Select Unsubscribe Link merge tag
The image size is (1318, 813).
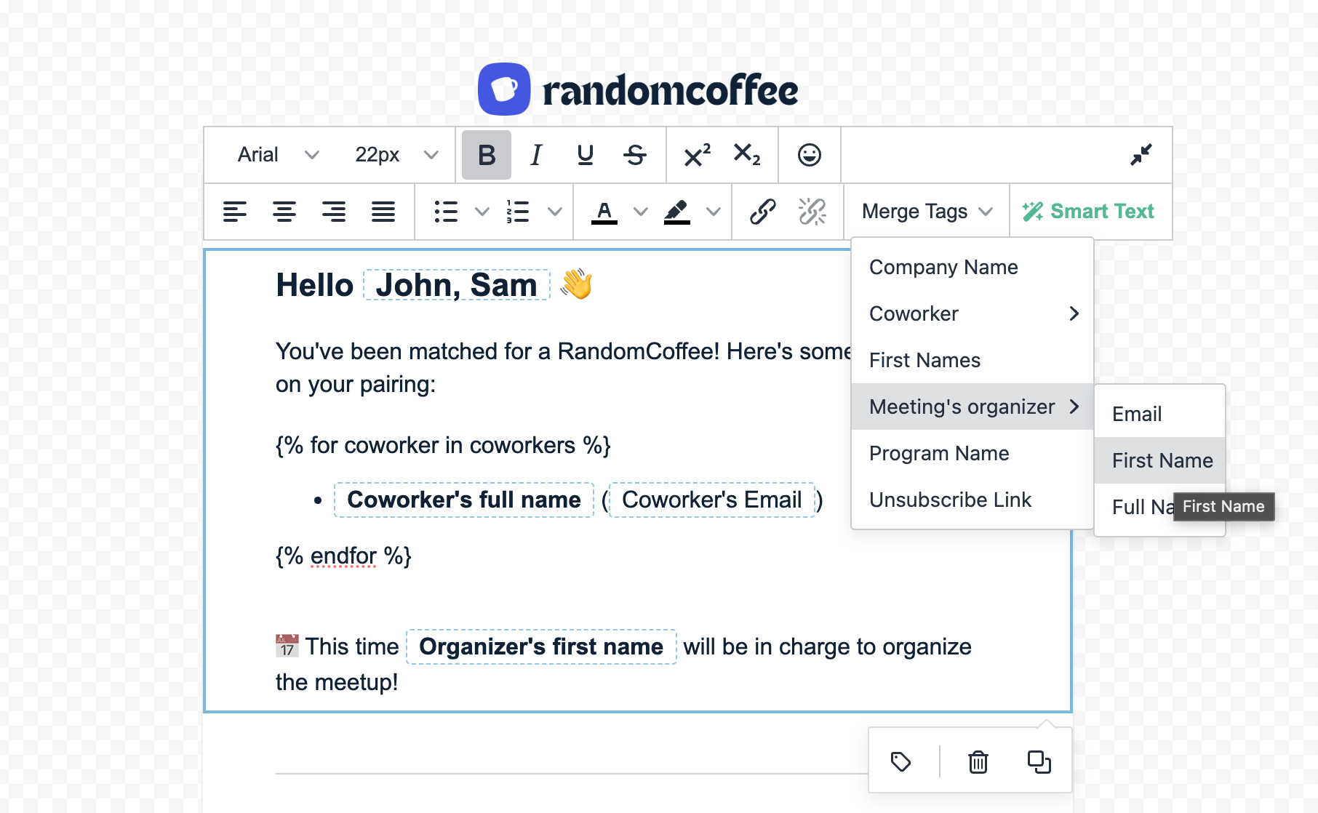972,500
